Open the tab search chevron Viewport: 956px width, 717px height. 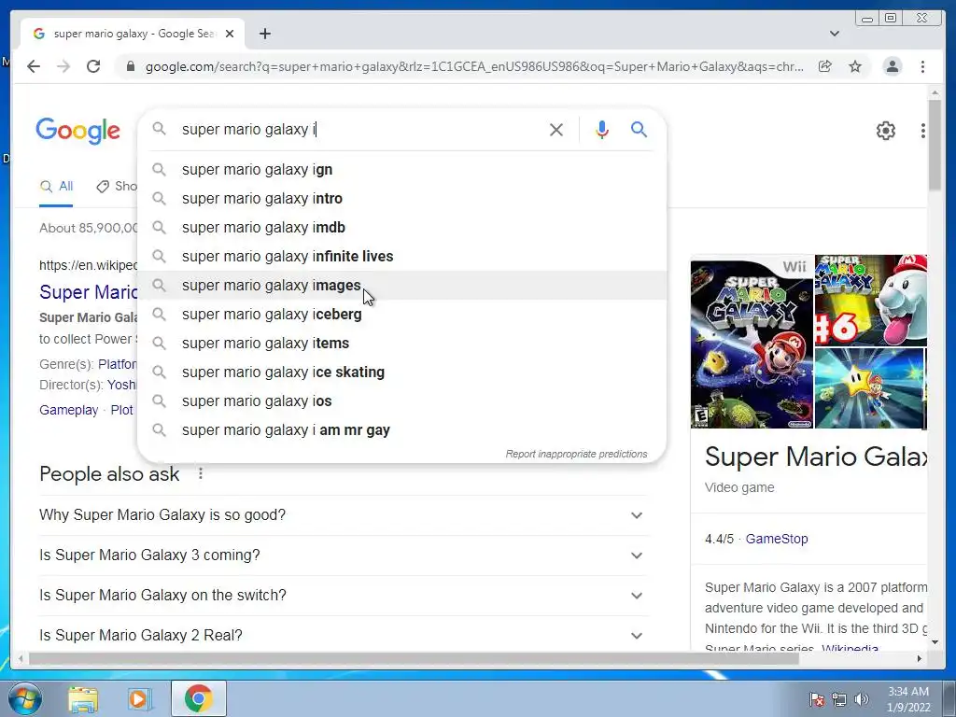(835, 34)
